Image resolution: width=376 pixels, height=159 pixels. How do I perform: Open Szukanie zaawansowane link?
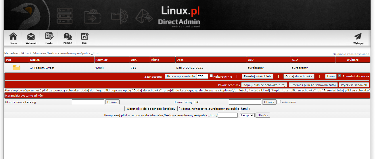pos(351,54)
